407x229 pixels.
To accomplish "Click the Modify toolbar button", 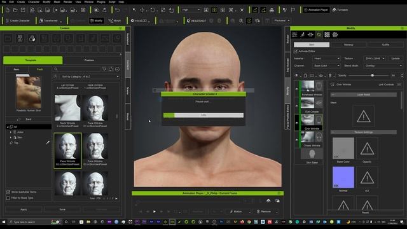I will (x=96, y=20).
